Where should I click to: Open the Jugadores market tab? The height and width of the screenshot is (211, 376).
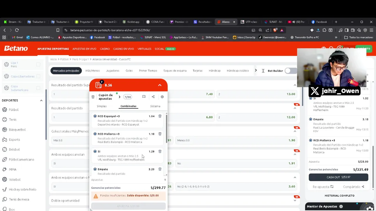click(113, 71)
